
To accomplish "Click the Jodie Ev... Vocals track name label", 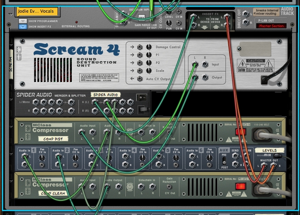I will (x=37, y=11).
